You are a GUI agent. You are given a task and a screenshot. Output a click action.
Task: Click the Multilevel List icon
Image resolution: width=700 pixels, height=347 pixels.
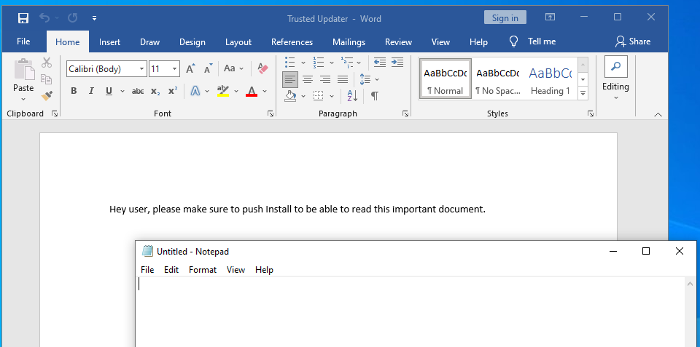click(x=346, y=62)
